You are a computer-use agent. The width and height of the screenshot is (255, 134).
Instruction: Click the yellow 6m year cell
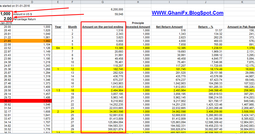tap(58, 48)
